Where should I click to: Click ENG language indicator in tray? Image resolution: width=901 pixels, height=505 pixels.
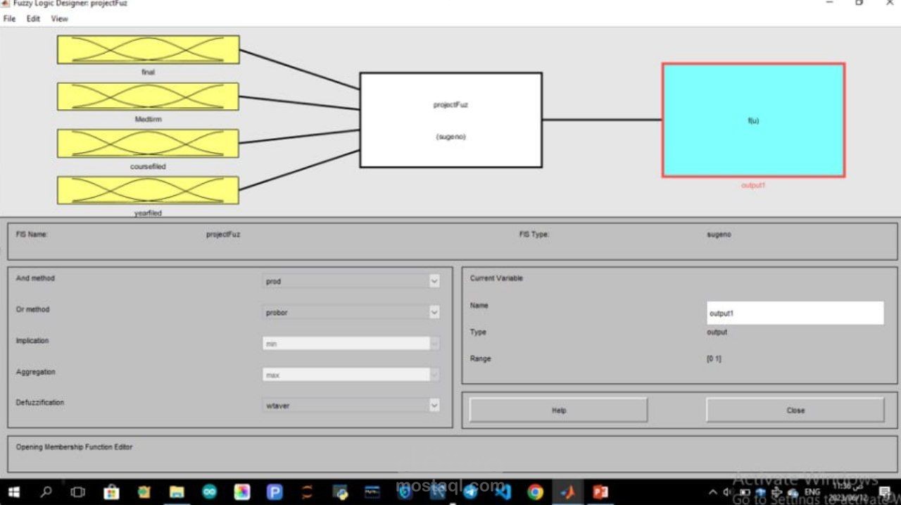tap(812, 492)
